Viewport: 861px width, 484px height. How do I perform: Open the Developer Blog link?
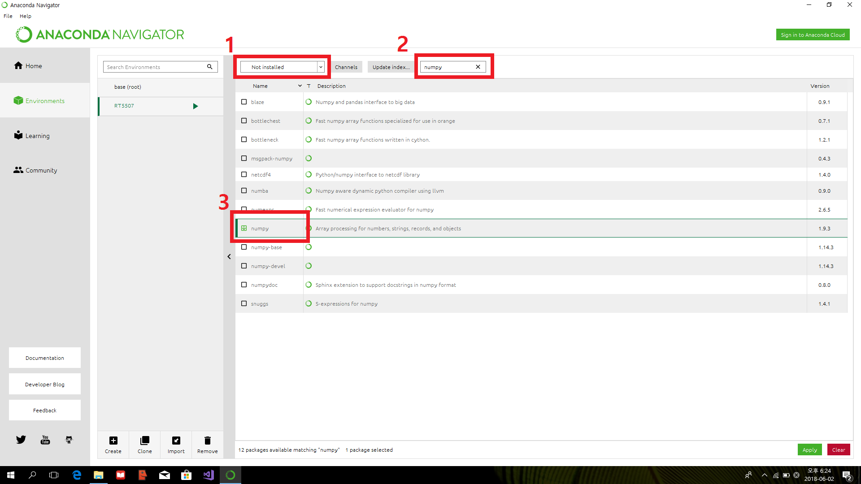click(x=45, y=384)
